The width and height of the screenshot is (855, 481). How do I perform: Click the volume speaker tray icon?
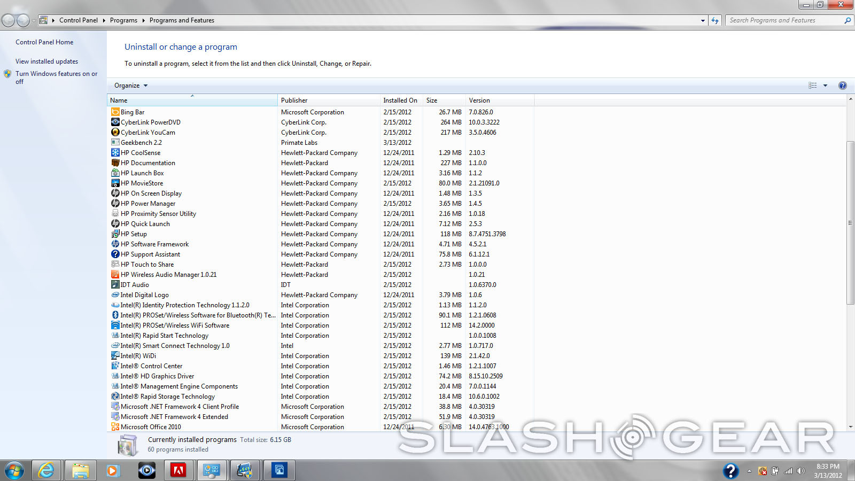[x=800, y=471]
